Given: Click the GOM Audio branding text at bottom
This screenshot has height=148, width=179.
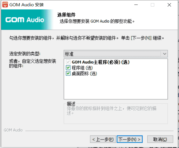Looking at the screenshot, I should tap(13, 130).
